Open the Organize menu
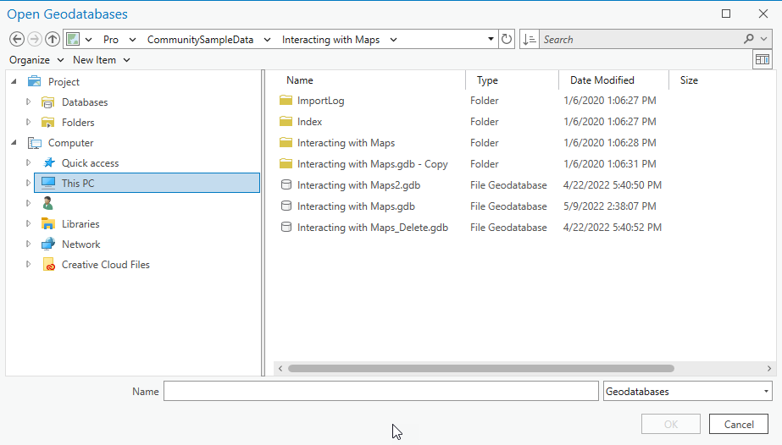 coord(36,60)
